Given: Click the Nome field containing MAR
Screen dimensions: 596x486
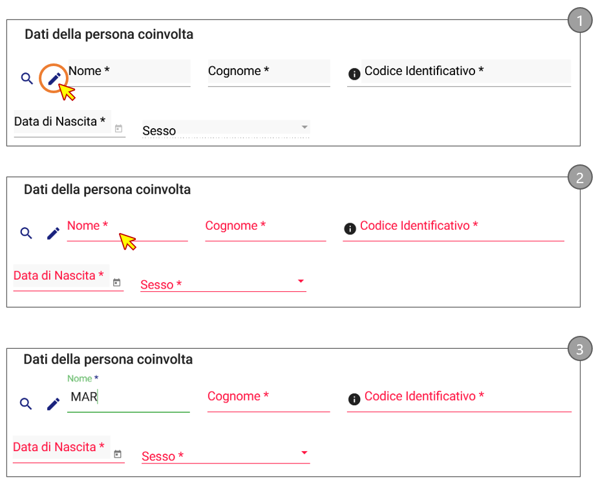Looking at the screenshot, I should click(128, 398).
